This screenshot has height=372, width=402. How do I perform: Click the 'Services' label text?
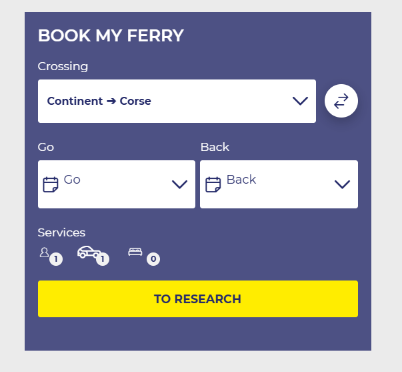tap(61, 232)
